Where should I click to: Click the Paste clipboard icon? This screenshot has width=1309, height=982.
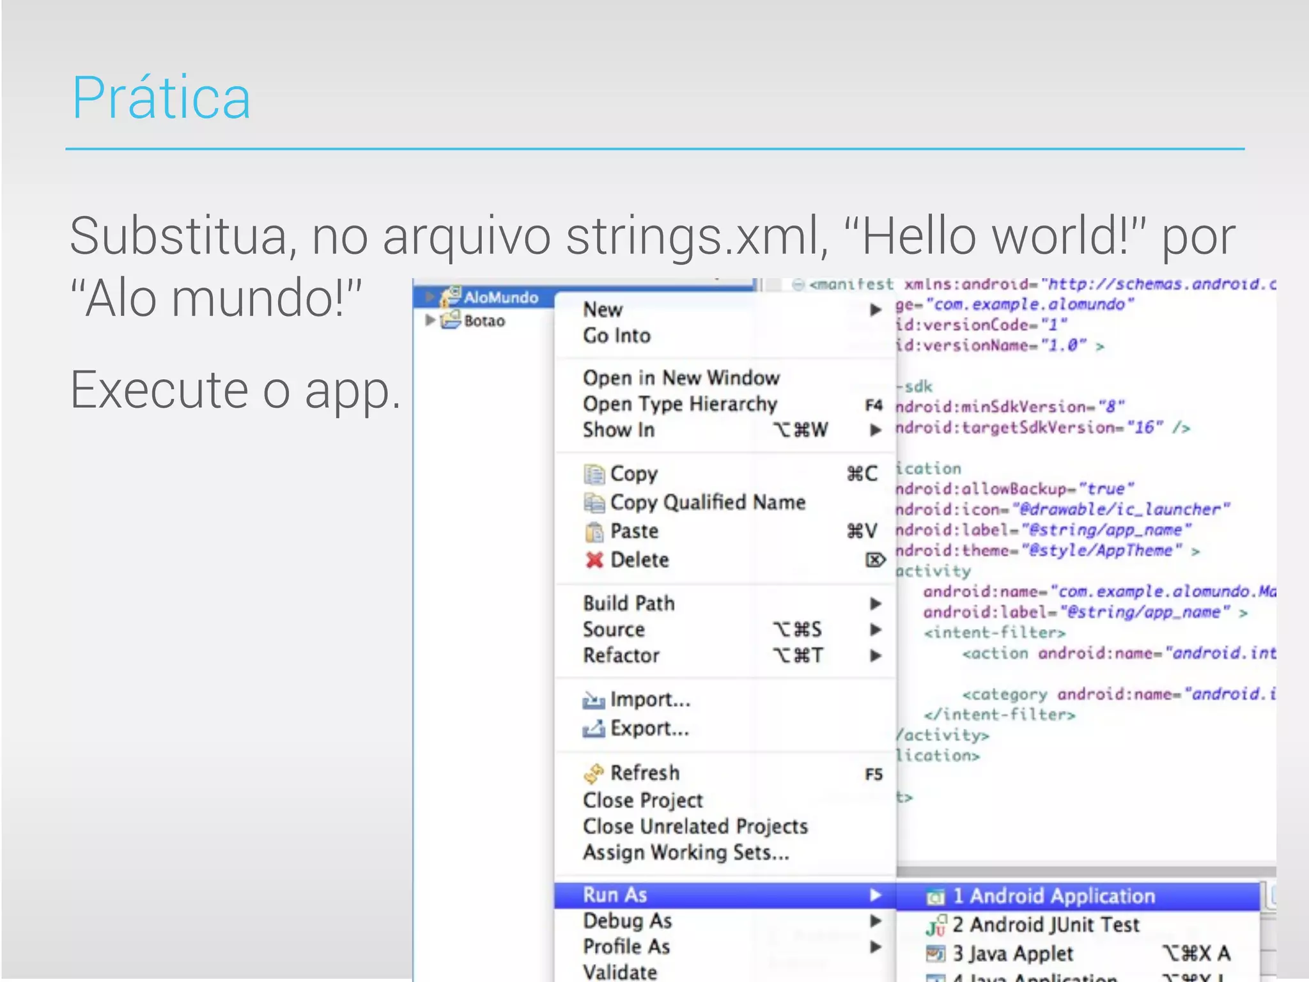(594, 532)
